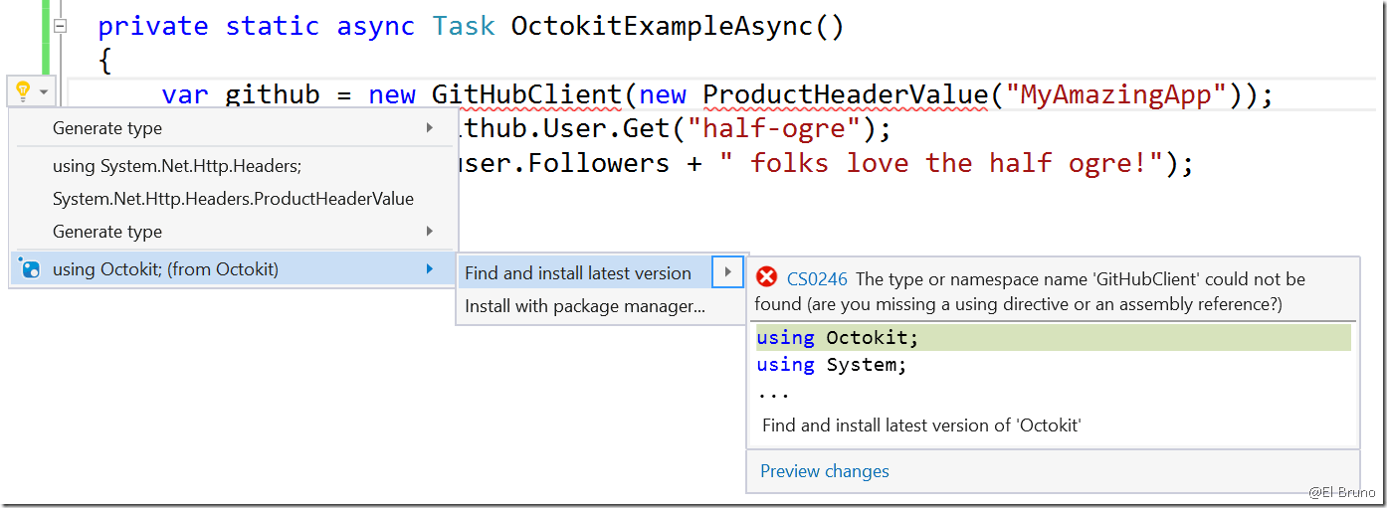The height and width of the screenshot is (508, 1387).
Task: Click the "MyAmazingApp" string literal in the code
Action: (1115, 95)
